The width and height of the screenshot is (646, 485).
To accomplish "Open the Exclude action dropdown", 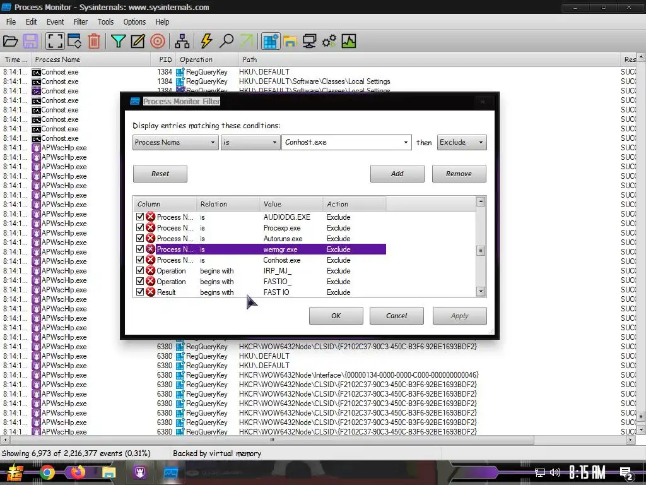I will tap(461, 142).
